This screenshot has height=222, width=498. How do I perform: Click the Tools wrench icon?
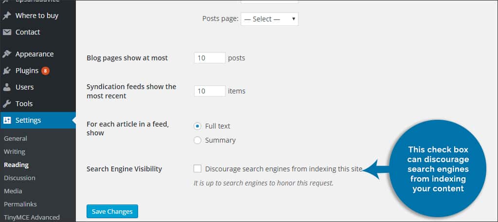[x=7, y=104]
